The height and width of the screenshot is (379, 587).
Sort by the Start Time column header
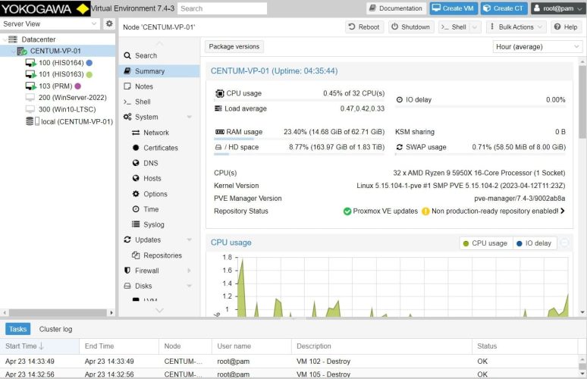click(39, 346)
